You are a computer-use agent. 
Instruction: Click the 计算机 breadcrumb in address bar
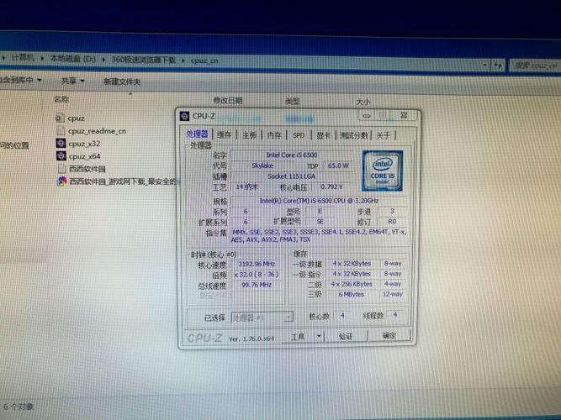click(x=23, y=58)
